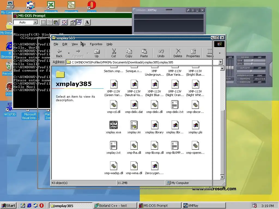Open the View menu
Viewport: 279px width, 209px height.
(x=75, y=44)
